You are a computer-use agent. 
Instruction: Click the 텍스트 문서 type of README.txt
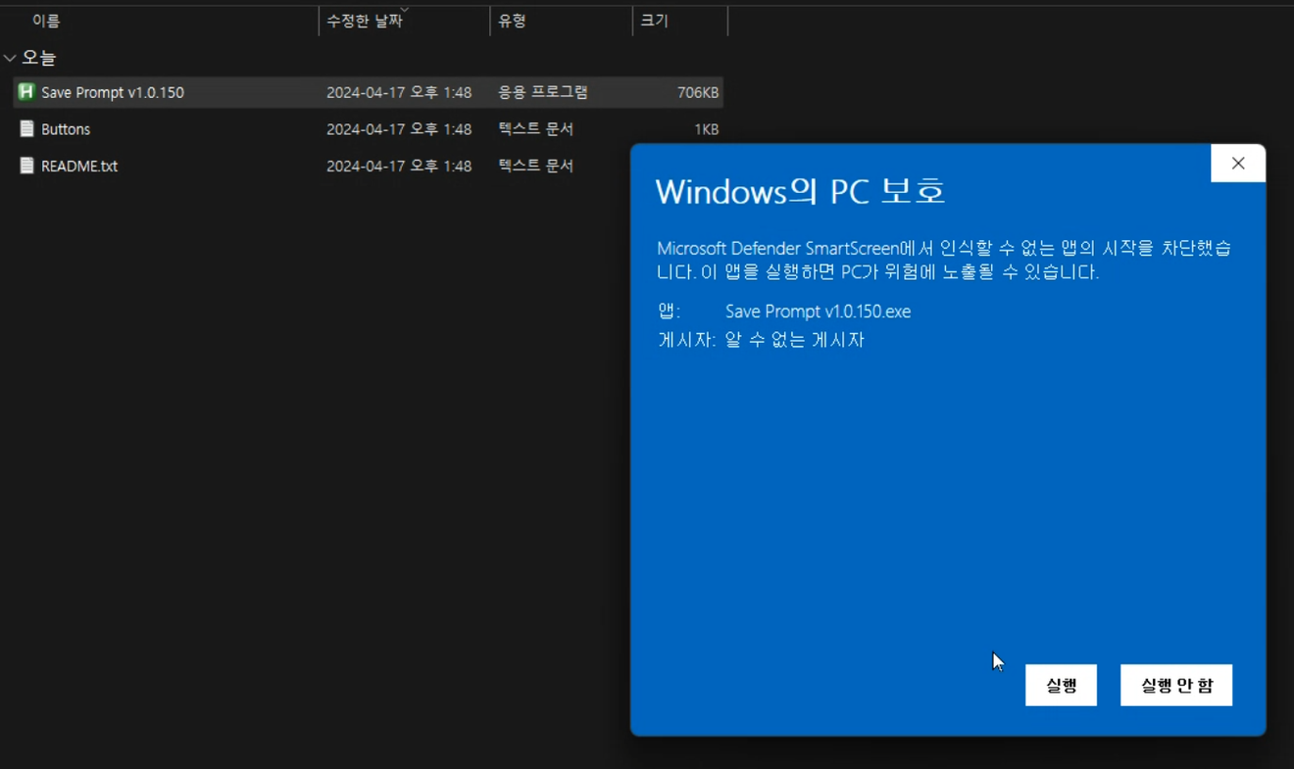tap(536, 167)
